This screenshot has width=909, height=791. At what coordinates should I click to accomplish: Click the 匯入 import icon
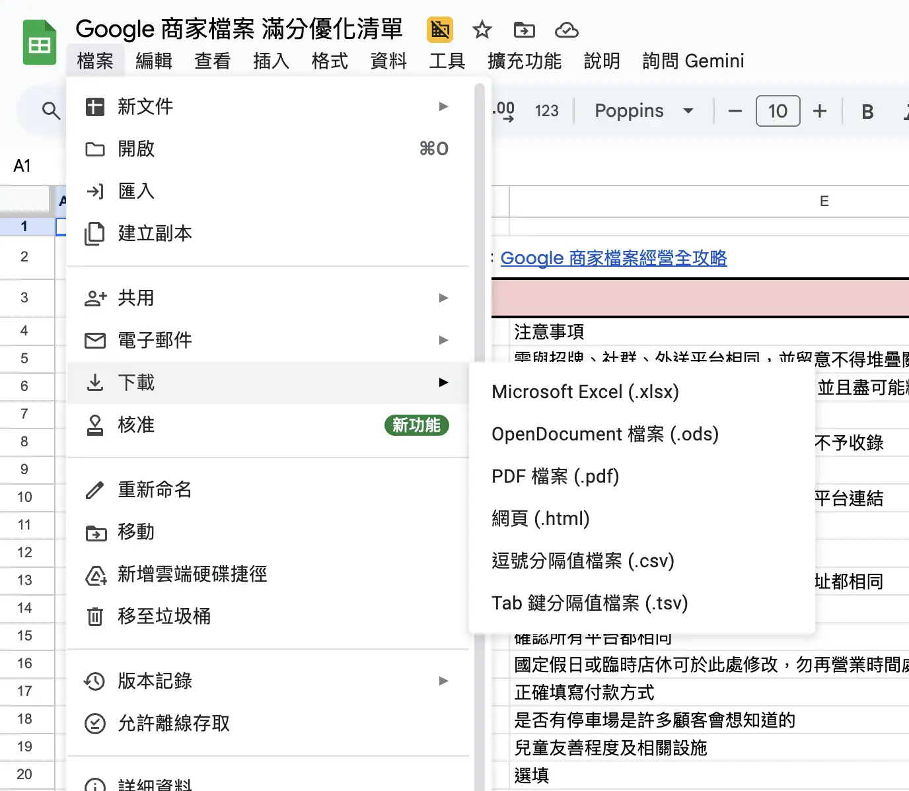[x=95, y=191]
